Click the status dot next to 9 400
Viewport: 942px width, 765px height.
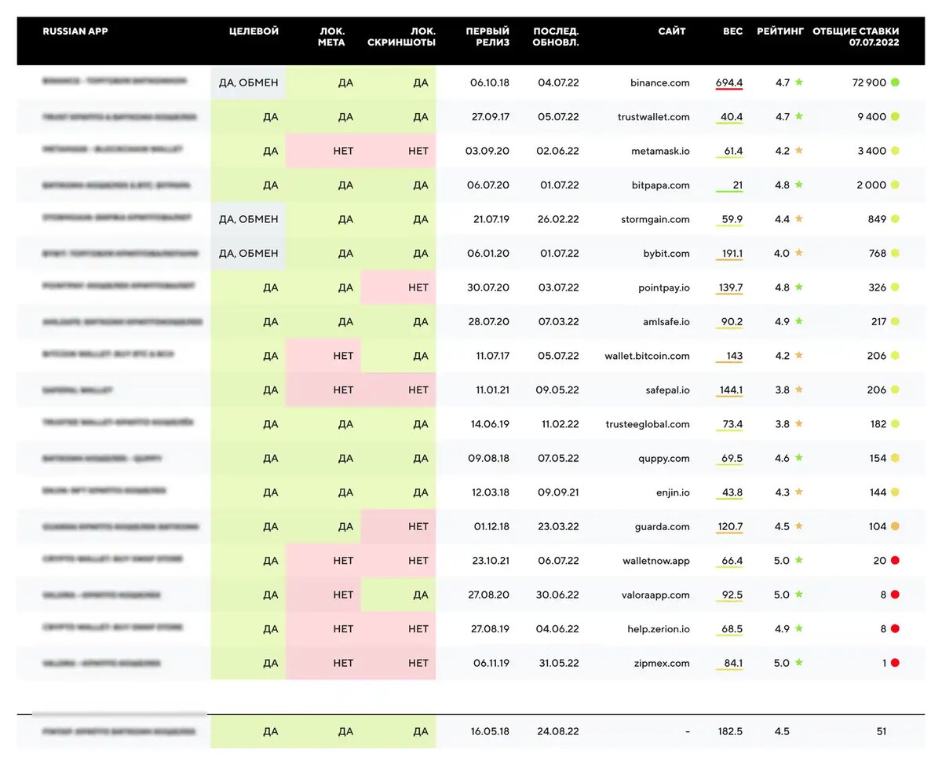895,116
